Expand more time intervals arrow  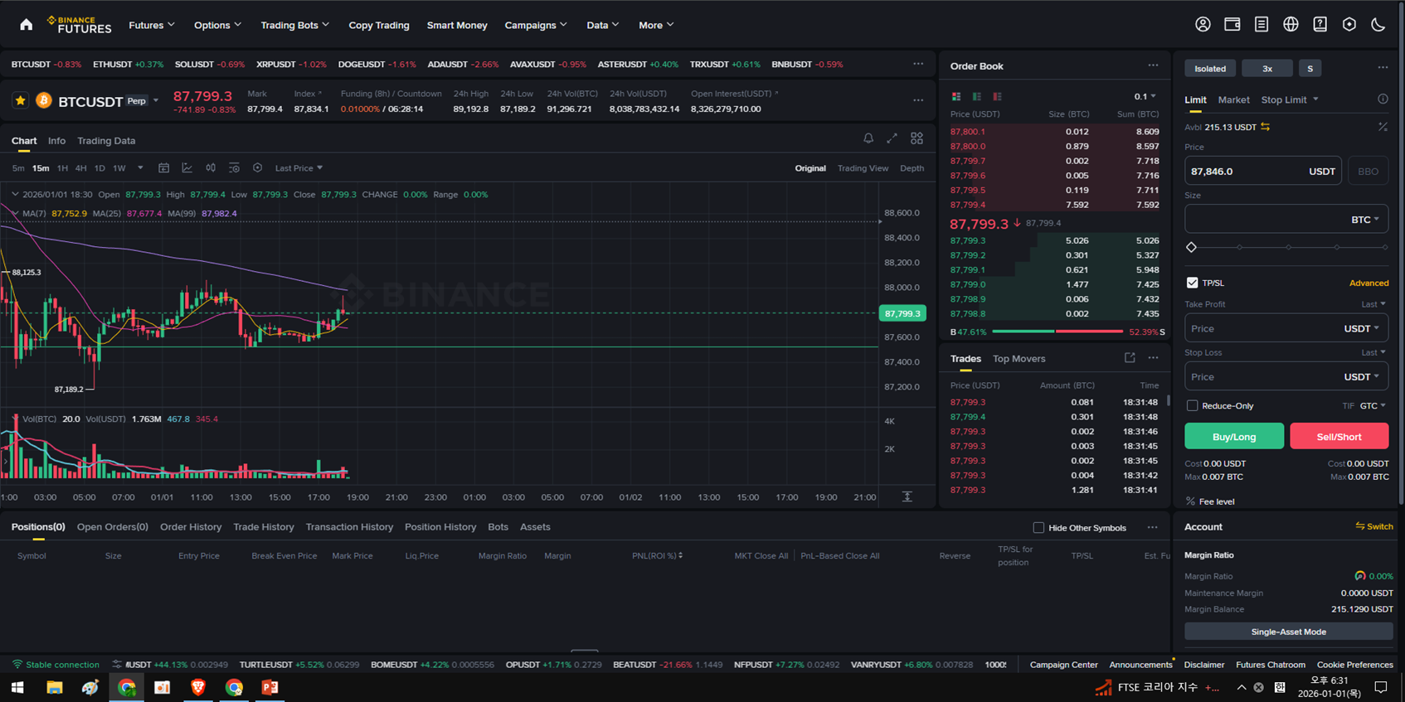(x=140, y=168)
